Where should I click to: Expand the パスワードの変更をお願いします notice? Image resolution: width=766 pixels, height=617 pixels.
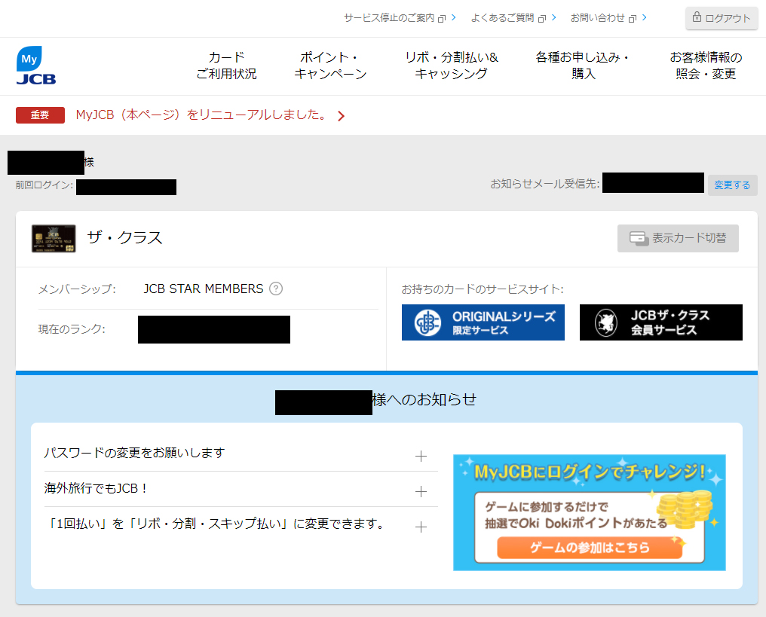pos(421,456)
